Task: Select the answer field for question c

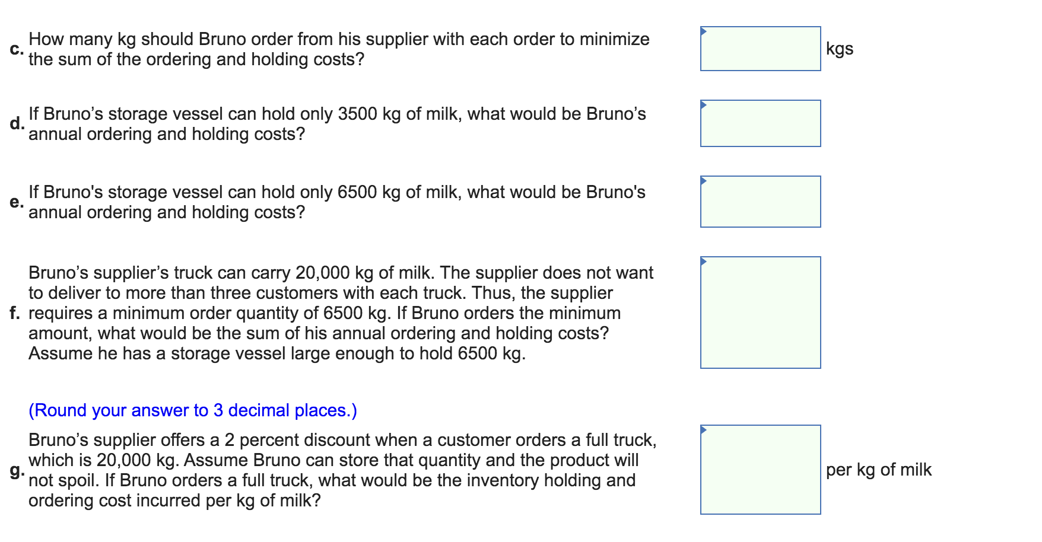Action: [760, 49]
